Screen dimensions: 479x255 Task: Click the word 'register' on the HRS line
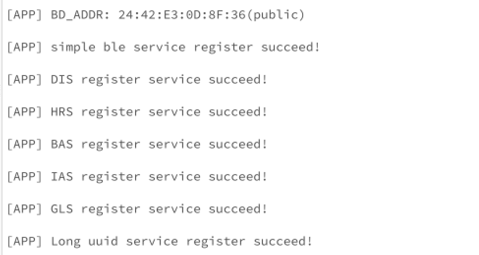coord(111,112)
